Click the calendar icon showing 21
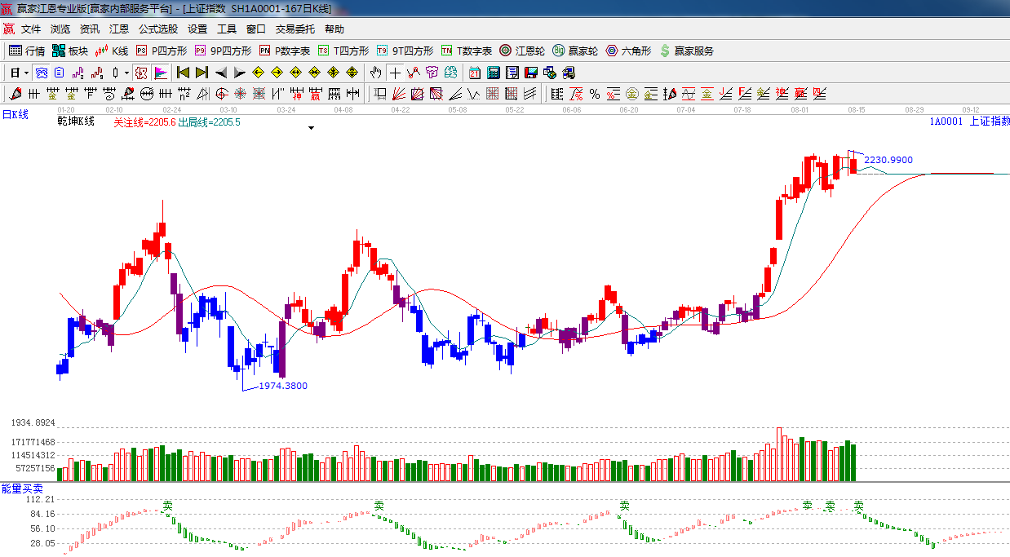This screenshot has width=1010, height=557. pos(474,73)
